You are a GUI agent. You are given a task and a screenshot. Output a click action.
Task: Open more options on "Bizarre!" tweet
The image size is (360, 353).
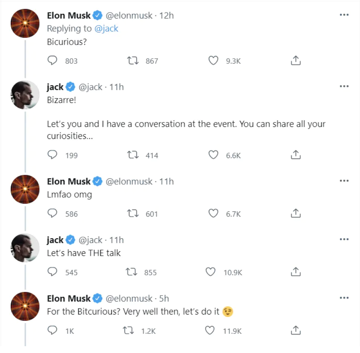(344, 86)
